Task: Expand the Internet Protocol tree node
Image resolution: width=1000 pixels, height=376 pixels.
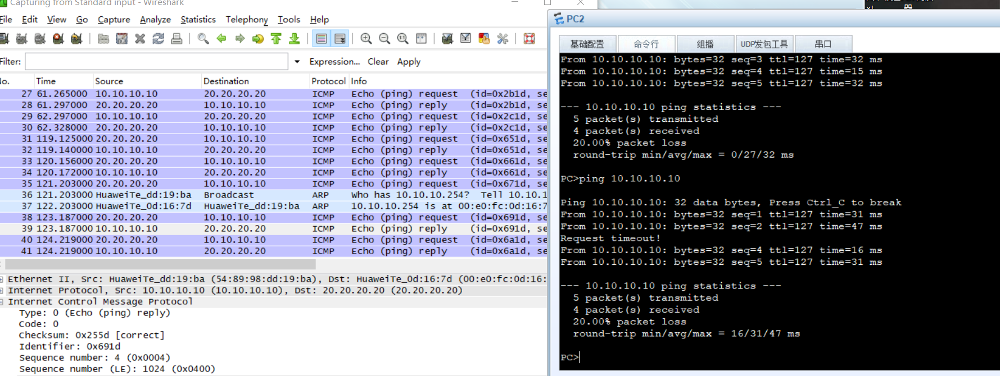Action: (2, 290)
